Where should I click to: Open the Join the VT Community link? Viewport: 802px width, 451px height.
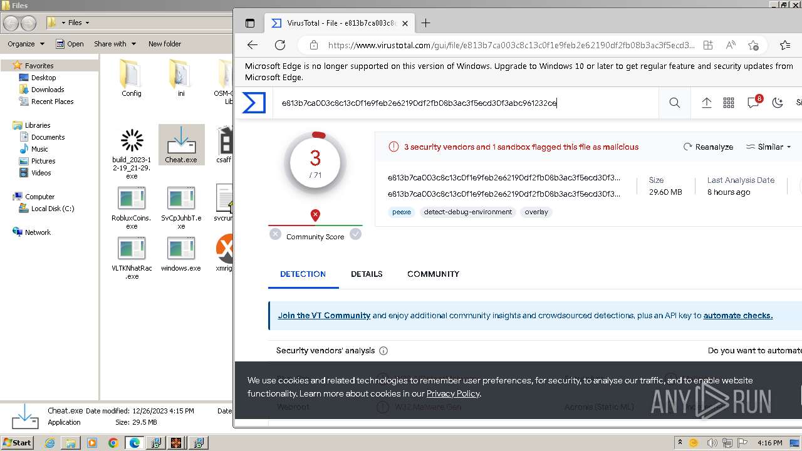click(x=324, y=316)
